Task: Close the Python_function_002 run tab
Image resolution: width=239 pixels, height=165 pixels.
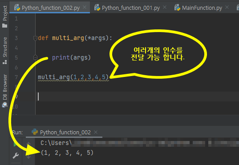Action: (x=96, y=132)
